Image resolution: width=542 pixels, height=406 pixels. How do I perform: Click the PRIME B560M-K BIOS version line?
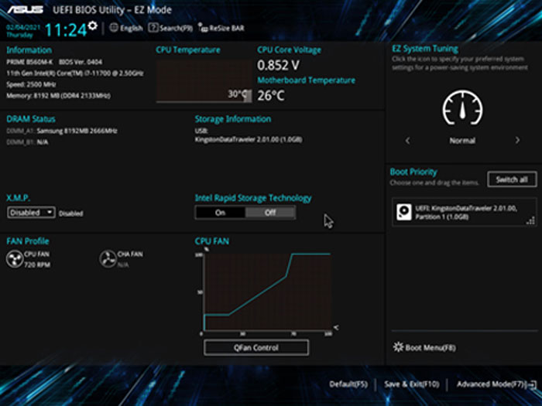pos(54,62)
